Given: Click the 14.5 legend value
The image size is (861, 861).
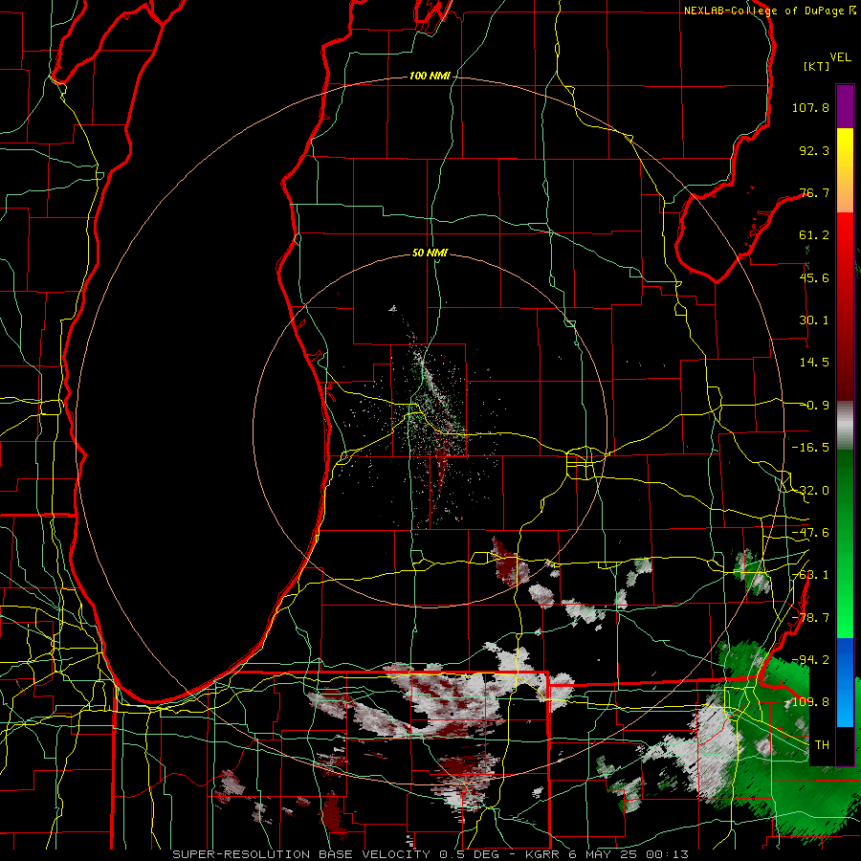Looking at the screenshot, I should click(814, 363).
